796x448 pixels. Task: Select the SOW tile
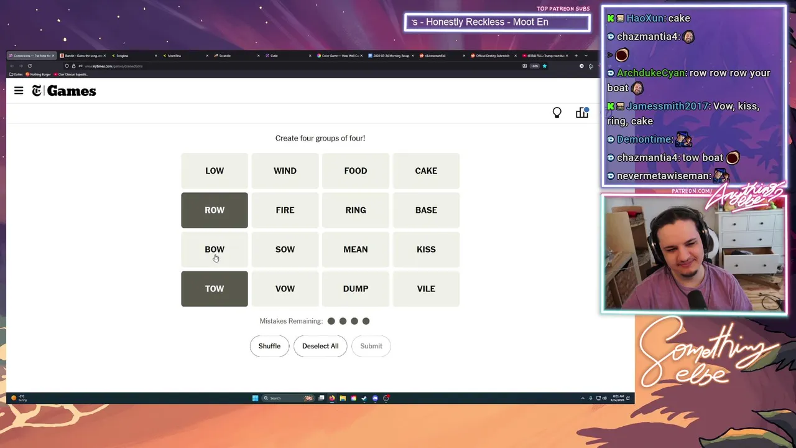pyautogui.click(x=285, y=250)
